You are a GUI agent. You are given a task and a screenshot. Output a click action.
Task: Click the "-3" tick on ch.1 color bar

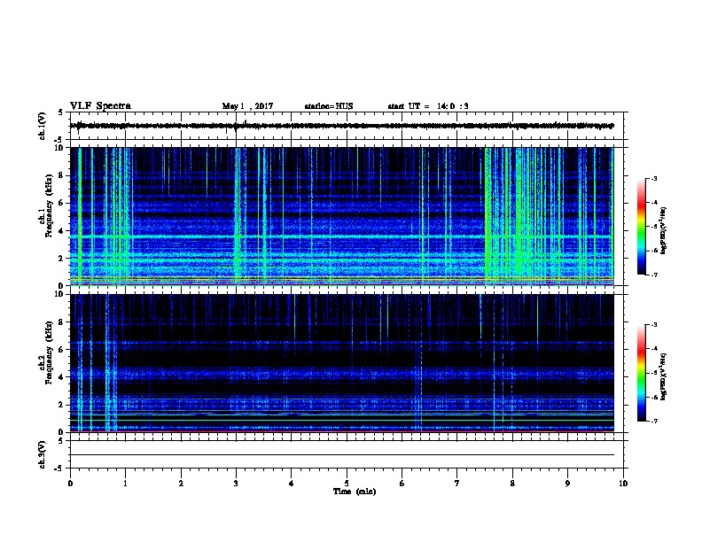coord(654,178)
